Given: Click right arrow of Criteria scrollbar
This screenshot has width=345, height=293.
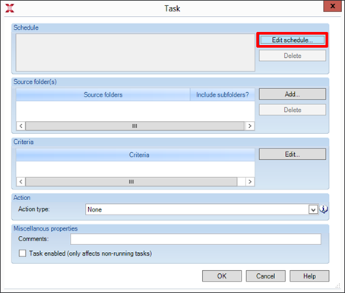Looking at the screenshot, I should pyautogui.click(x=250, y=182).
